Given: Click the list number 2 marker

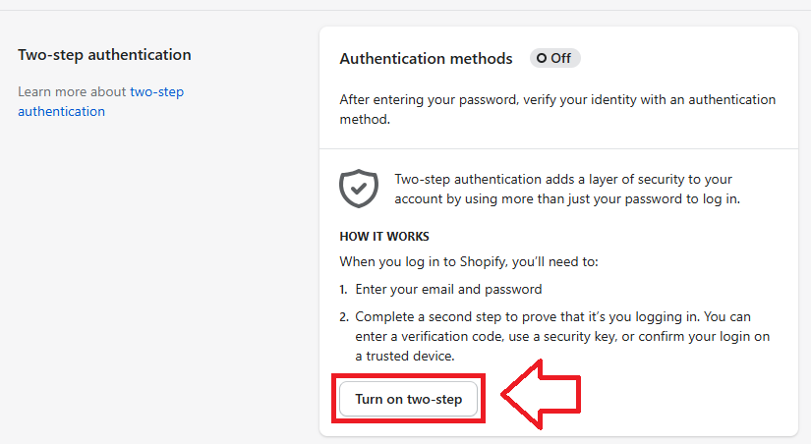Looking at the screenshot, I should coord(344,317).
